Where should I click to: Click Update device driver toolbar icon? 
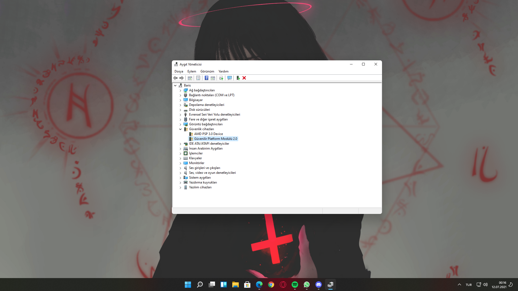tap(221, 78)
